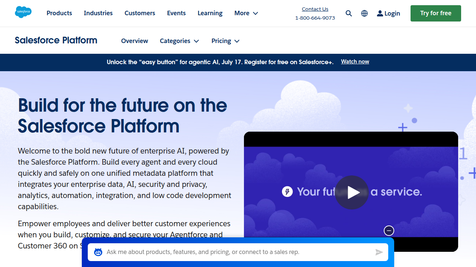Click the headline "Build for the future"

point(122,115)
